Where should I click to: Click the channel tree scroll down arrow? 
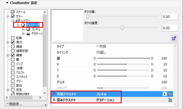(45, 93)
